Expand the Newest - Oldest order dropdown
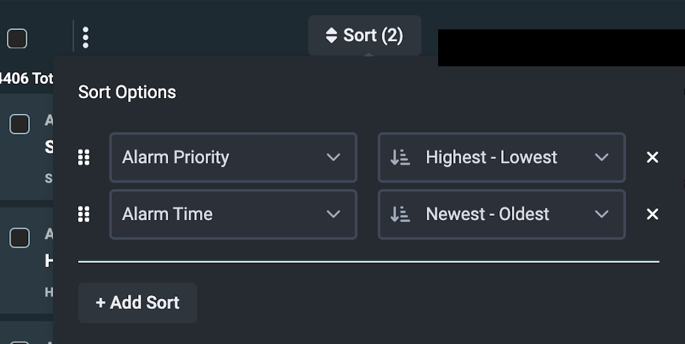Image resolution: width=685 pixels, height=344 pixels. click(x=501, y=215)
